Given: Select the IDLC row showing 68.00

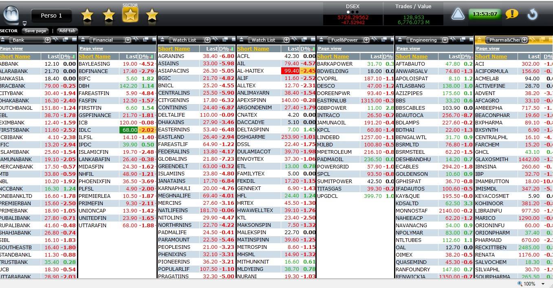Looking at the screenshot, I should pos(117,130).
